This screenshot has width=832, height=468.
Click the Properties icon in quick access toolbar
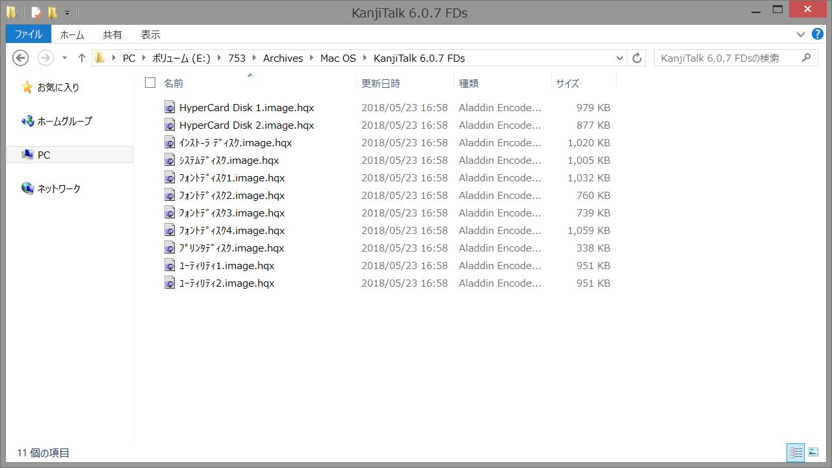tap(37, 12)
